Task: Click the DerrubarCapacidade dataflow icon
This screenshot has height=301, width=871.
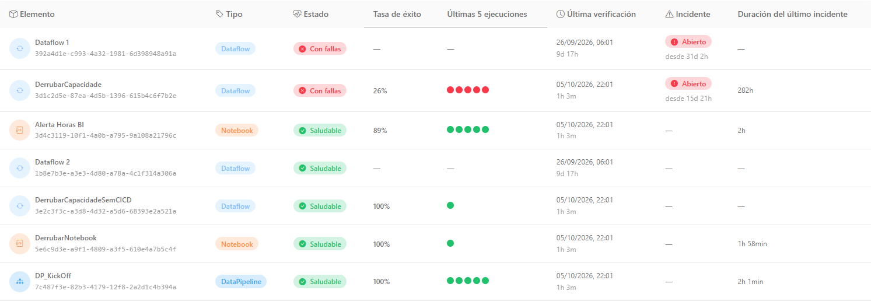Action: click(x=20, y=90)
